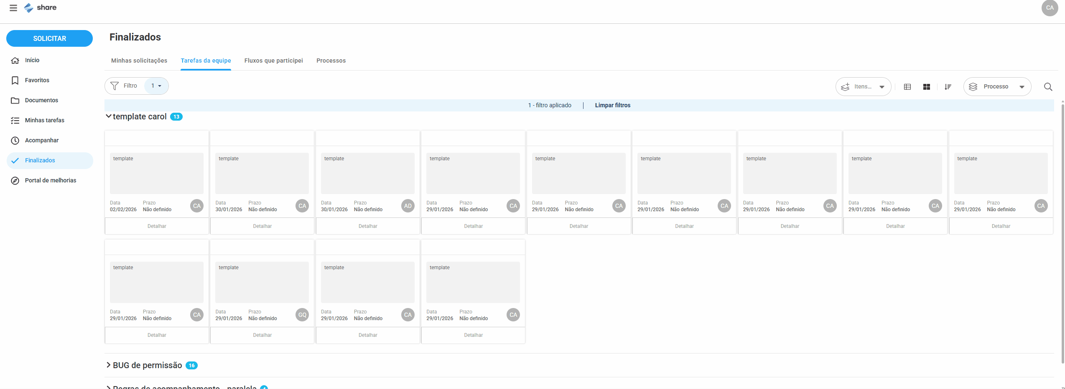Collapse the template carol group
This screenshot has height=389, width=1065.
tap(109, 116)
